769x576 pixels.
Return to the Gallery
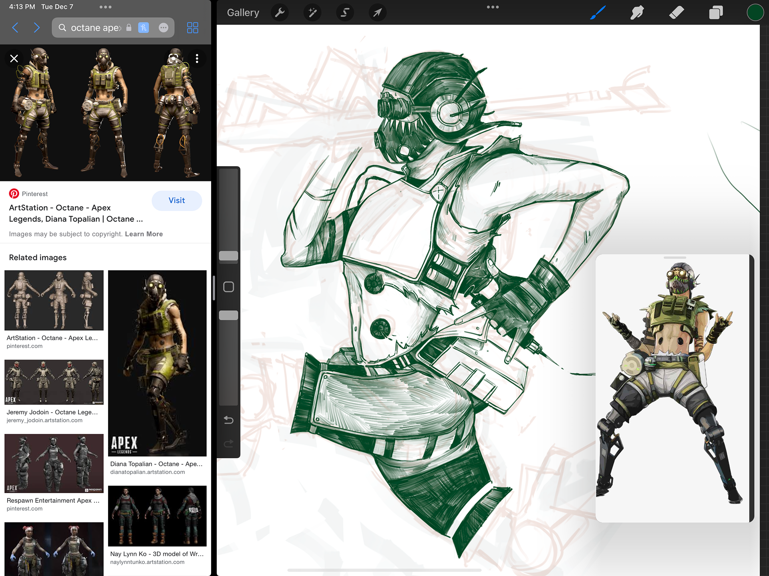243,13
